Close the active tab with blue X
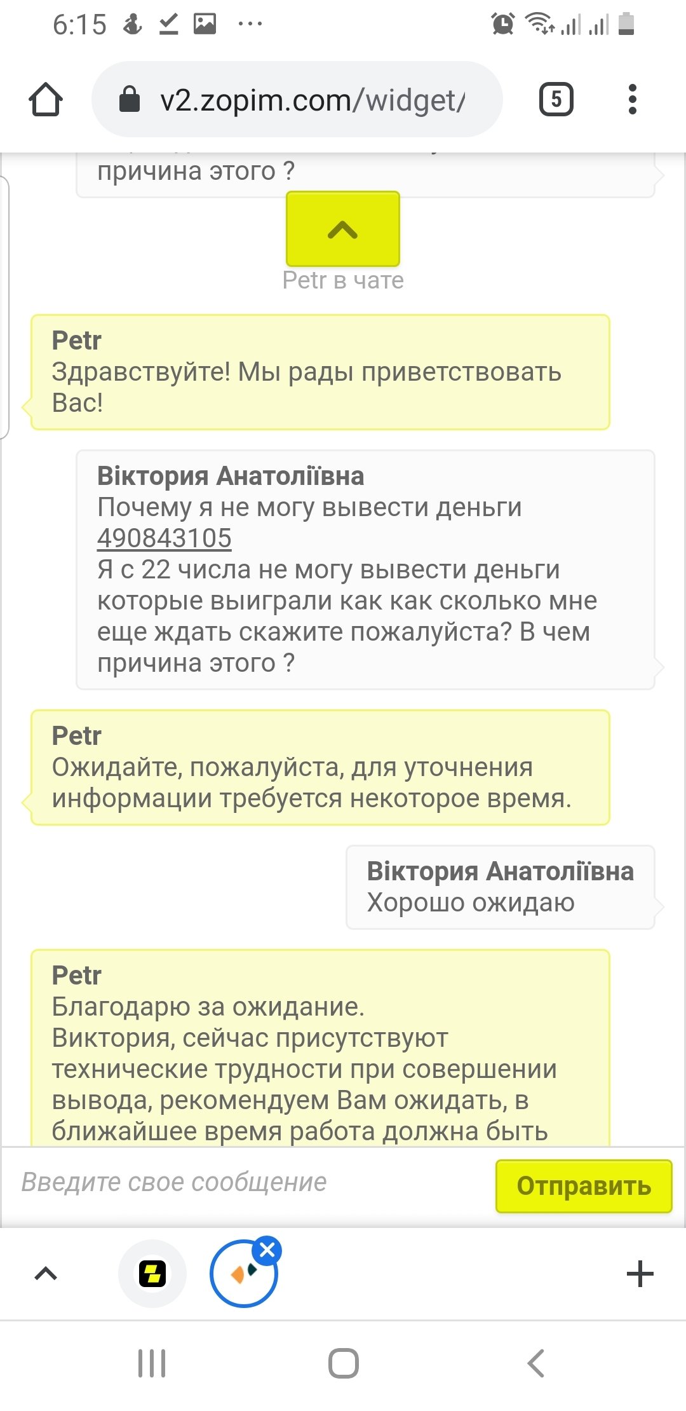This screenshot has height=1411, width=686. coord(267,1250)
